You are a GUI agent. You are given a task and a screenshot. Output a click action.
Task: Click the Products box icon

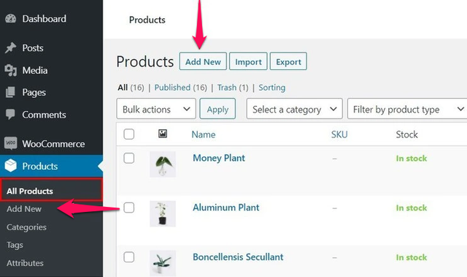(x=11, y=166)
